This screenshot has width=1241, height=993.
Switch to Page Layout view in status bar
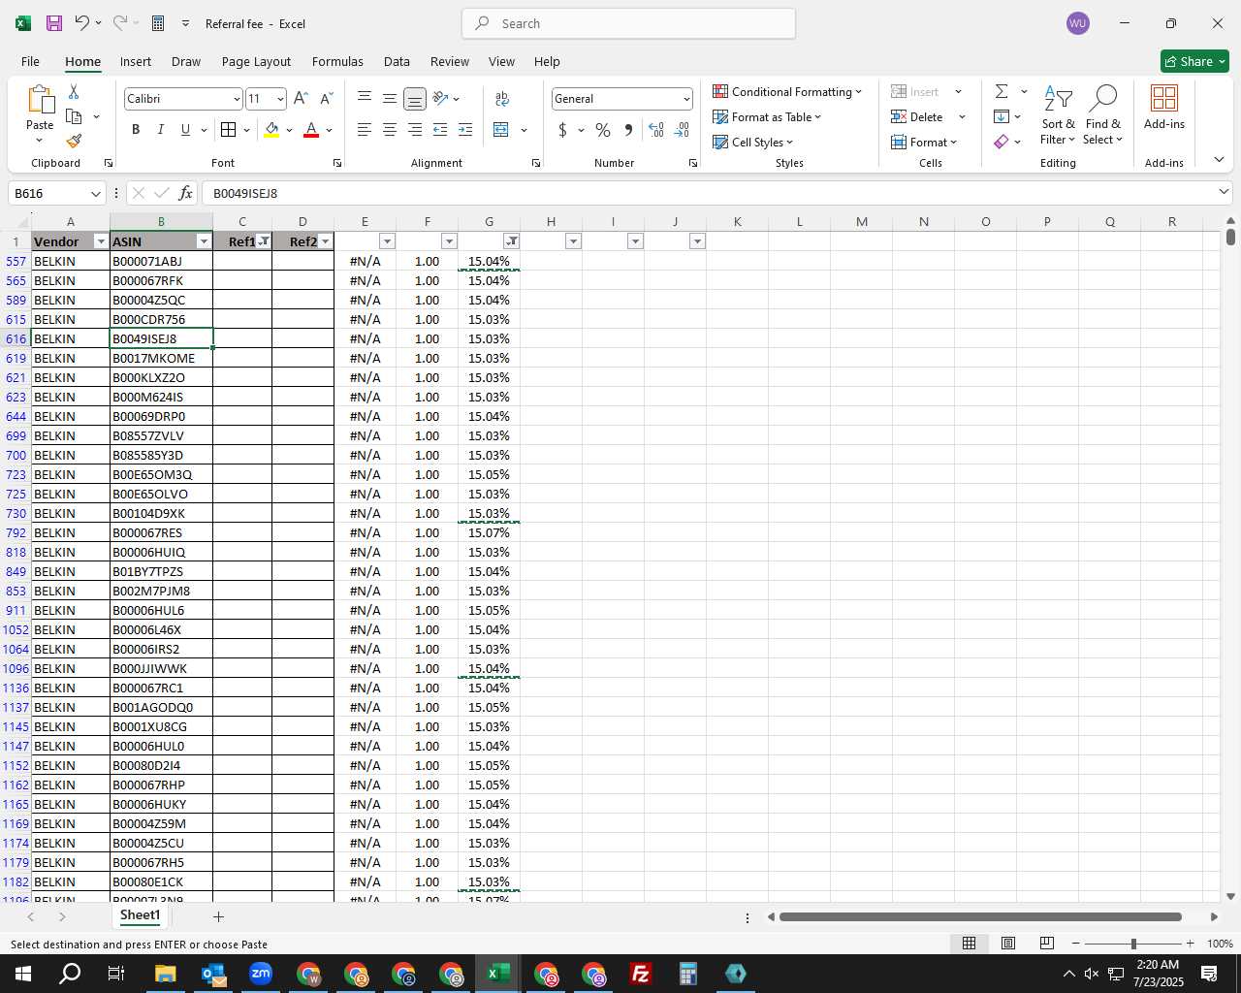(1008, 944)
